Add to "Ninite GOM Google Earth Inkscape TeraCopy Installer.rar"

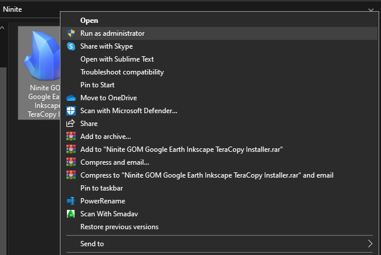182,149
